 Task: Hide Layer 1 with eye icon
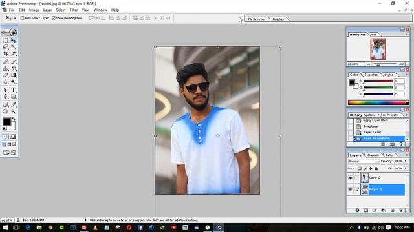(x=351, y=189)
